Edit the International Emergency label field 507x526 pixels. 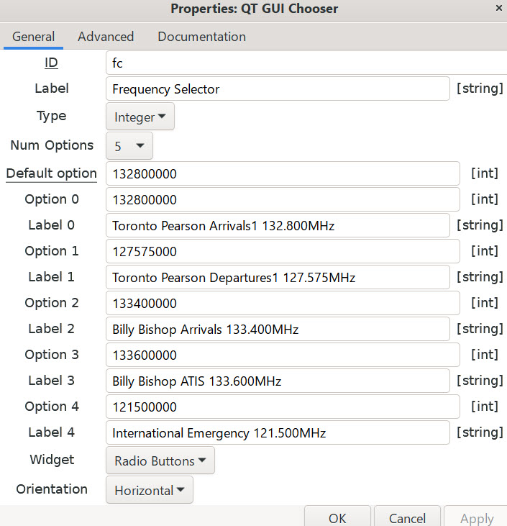tap(278, 432)
